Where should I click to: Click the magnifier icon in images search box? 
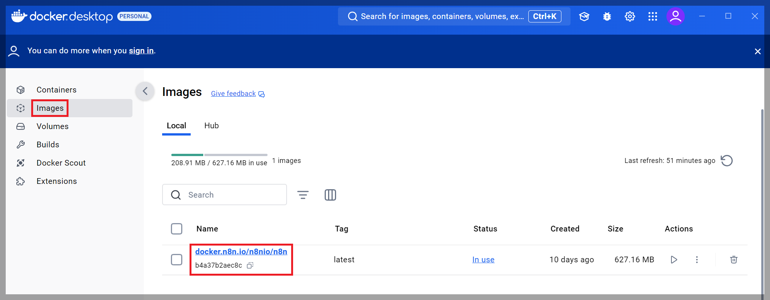[176, 195]
